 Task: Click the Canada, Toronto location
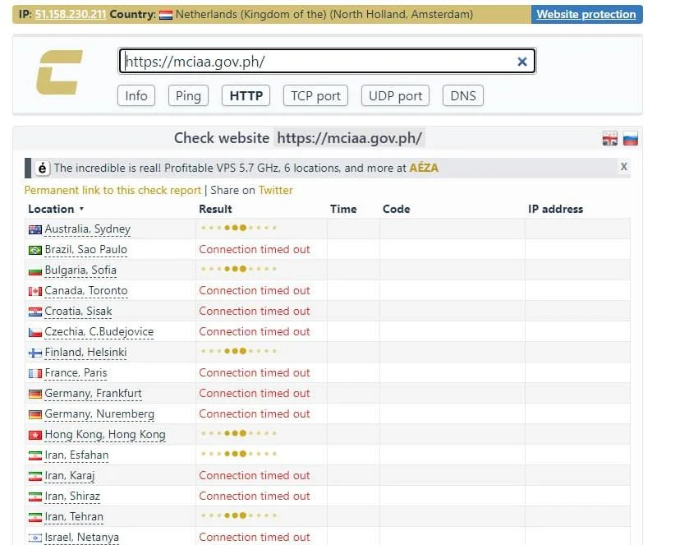click(86, 291)
